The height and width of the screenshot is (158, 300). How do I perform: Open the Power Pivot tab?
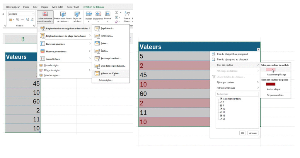(x=73, y=7)
